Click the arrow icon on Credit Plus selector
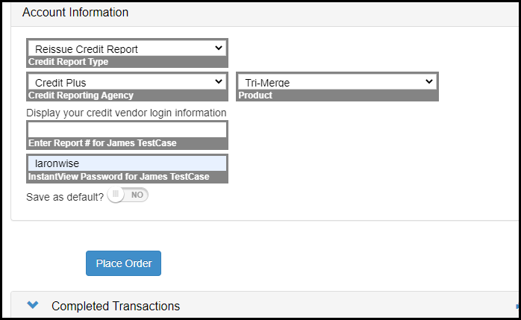The width and height of the screenshot is (521, 320). coord(218,81)
